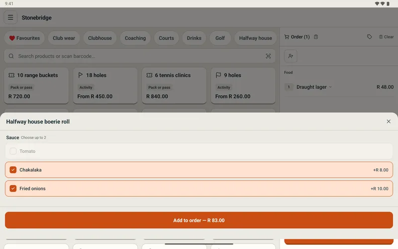Select the Golf category chip

[x=220, y=38]
